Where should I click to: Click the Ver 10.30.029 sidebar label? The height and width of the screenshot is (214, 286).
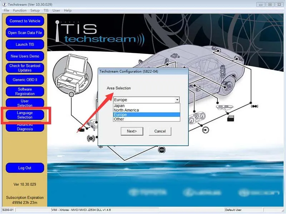(25, 184)
